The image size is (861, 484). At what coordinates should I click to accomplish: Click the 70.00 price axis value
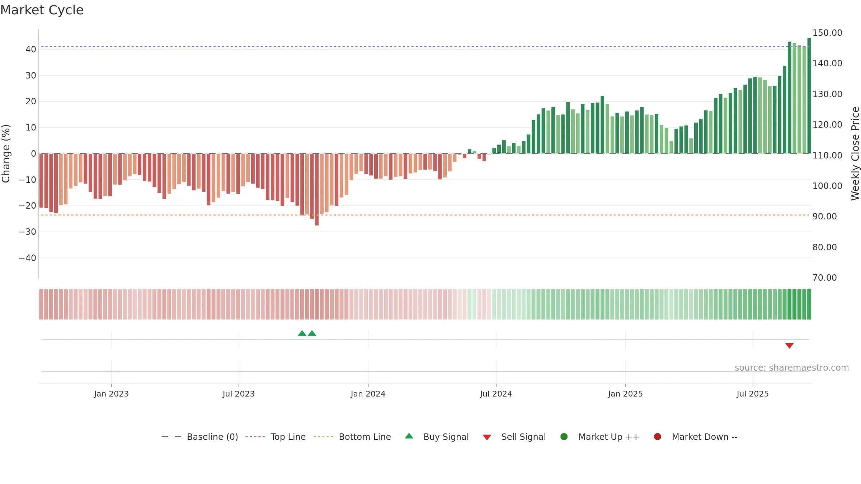[x=825, y=278]
